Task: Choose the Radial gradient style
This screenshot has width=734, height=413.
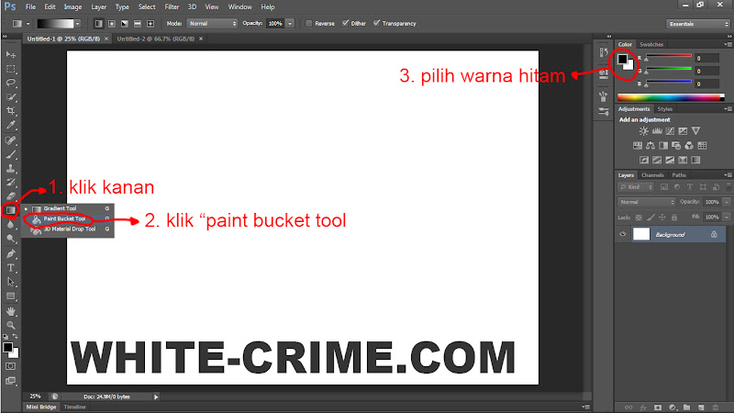Action: pyautogui.click(x=112, y=24)
